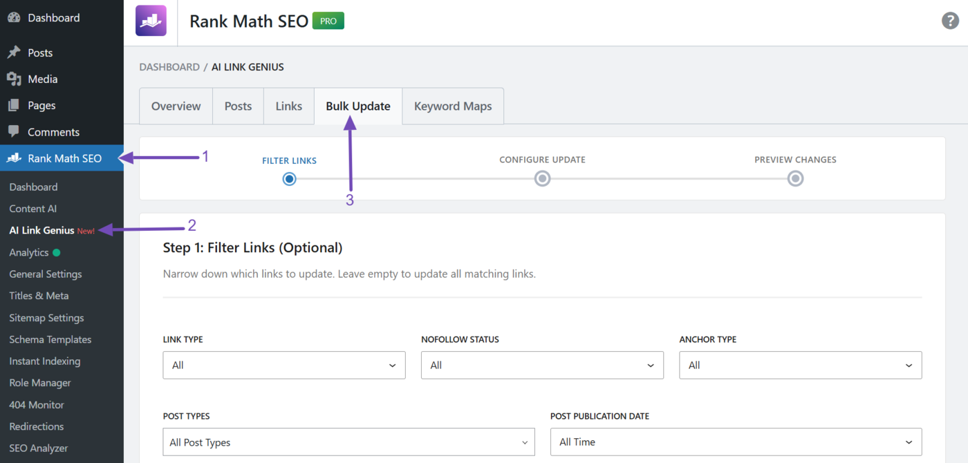Screen dimensions: 968x463
Task: Open SEO Analyzer submenu item
Action: point(39,448)
